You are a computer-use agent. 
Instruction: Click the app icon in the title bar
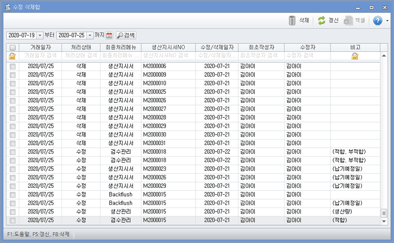tap(7, 7)
